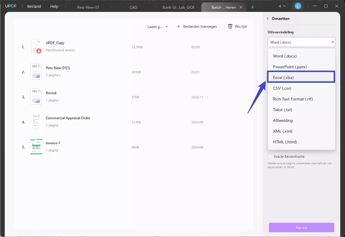Close the Batch converteren tab
Image resolution: width=345 pixels, height=237 pixels.
coord(241,7)
